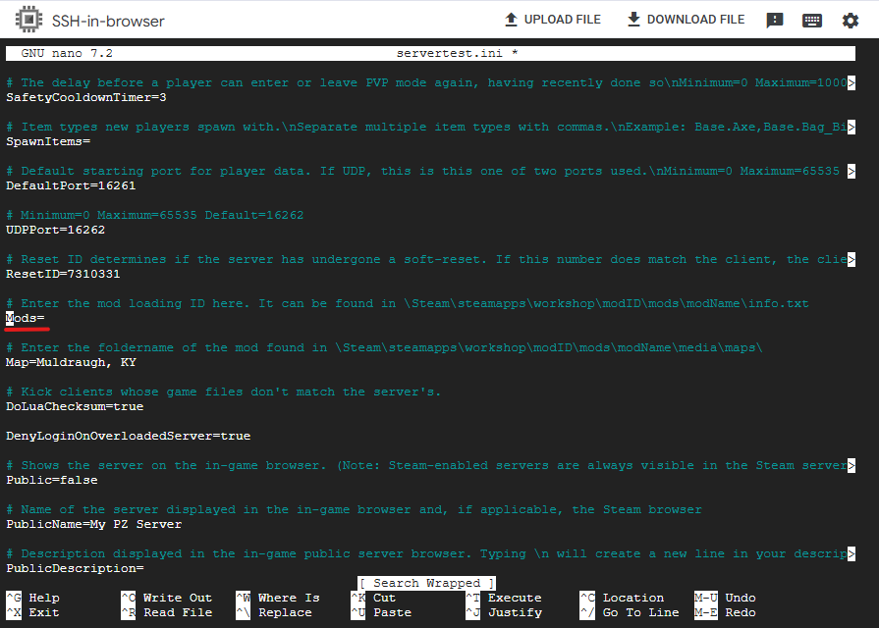Screen dimensions: 879x628
Task: Click the SafetyCooldownTimer=3 line
Action: [x=86, y=97]
